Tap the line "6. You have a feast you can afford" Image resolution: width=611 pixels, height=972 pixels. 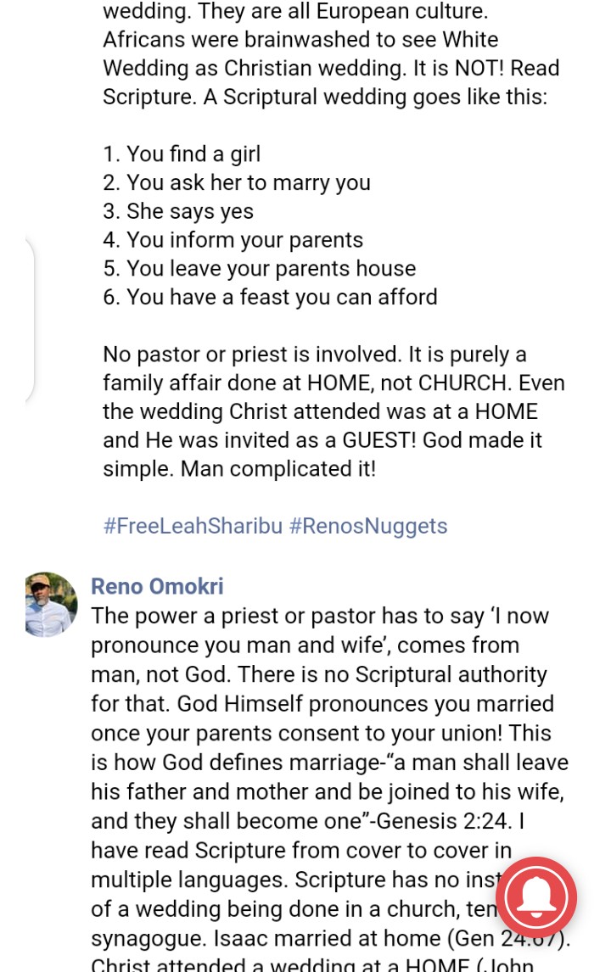[270, 297]
